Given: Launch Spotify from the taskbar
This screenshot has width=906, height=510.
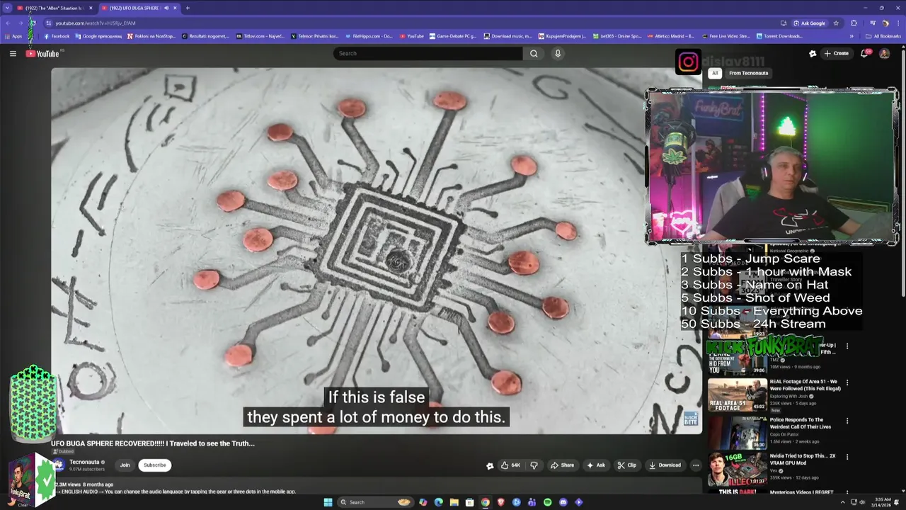Looking at the screenshot, I should (547, 502).
